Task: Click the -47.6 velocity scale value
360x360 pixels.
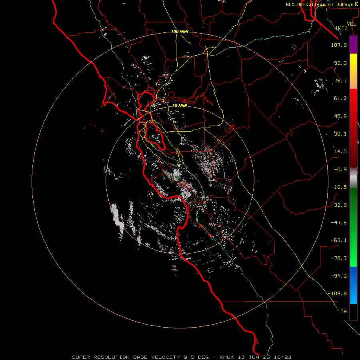Action: [339, 223]
